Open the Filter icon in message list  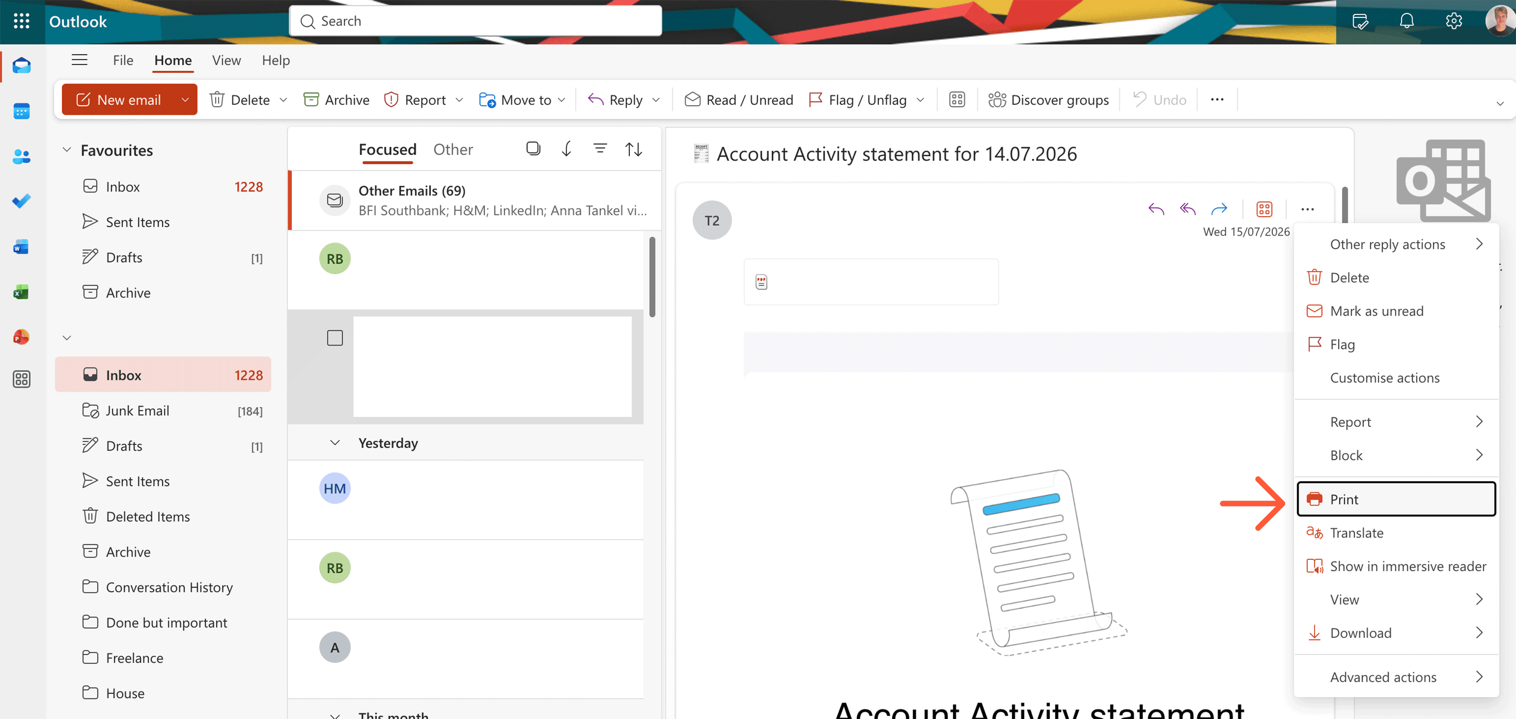coord(600,149)
